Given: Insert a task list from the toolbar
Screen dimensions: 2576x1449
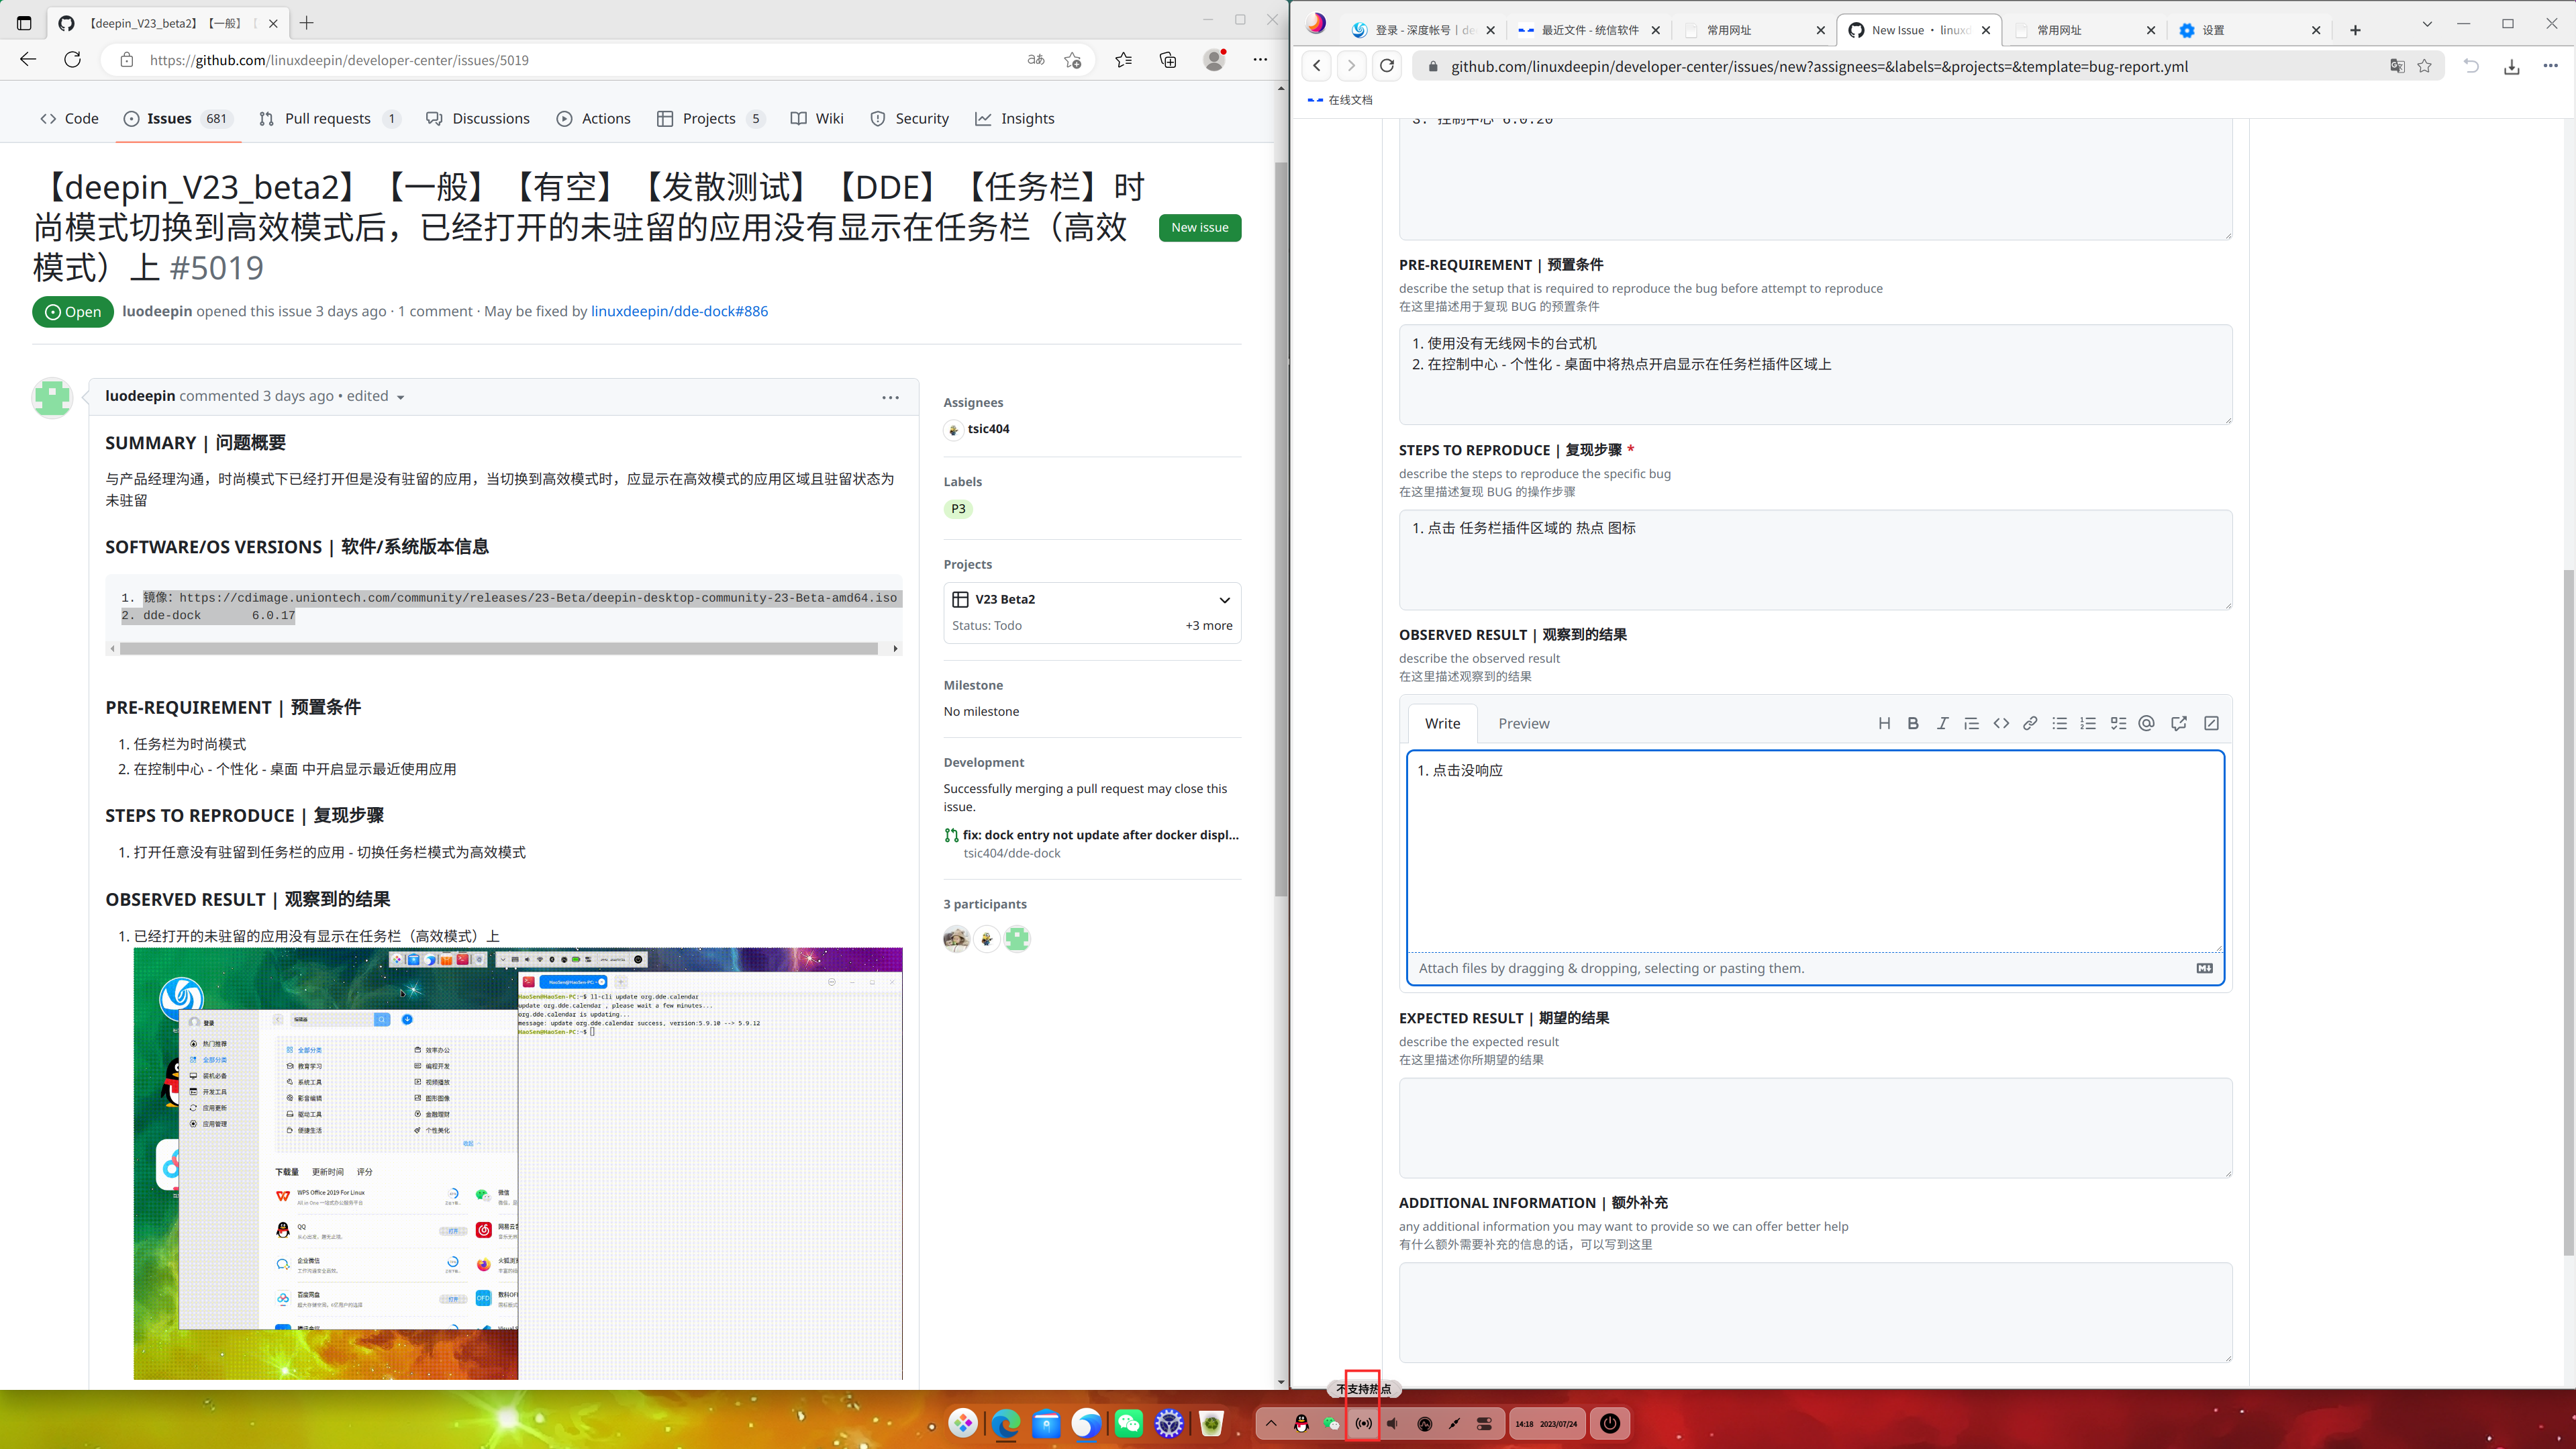Looking at the screenshot, I should 2117,722.
